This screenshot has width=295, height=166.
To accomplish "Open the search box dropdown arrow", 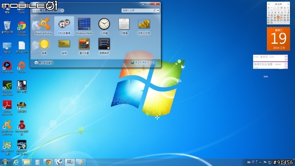I will [158, 10].
